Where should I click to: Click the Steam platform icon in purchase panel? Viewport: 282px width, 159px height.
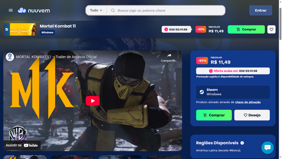pos(202,92)
